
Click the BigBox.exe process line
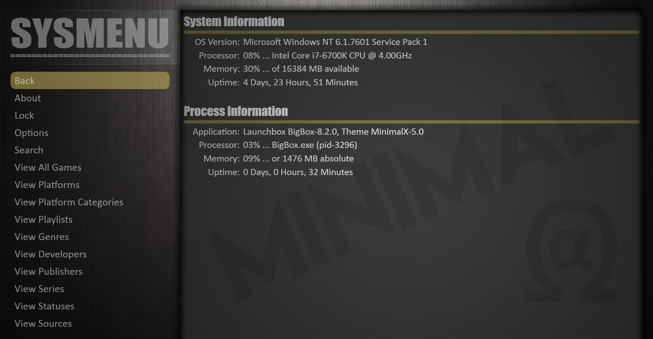[x=278, y=145]
